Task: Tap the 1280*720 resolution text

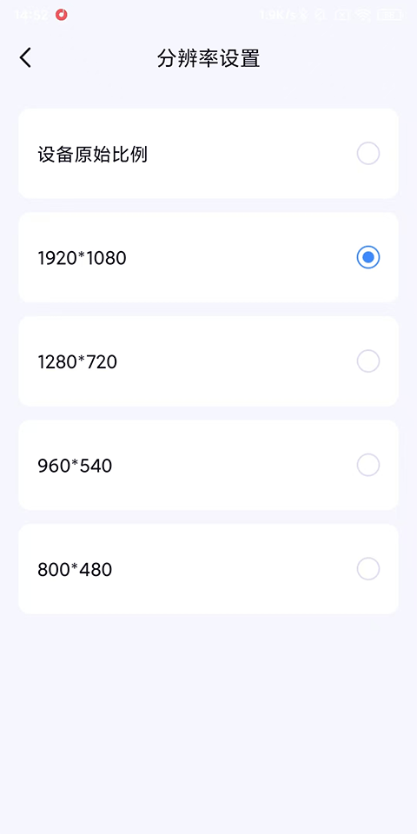Action: click(x=77, y=362)
